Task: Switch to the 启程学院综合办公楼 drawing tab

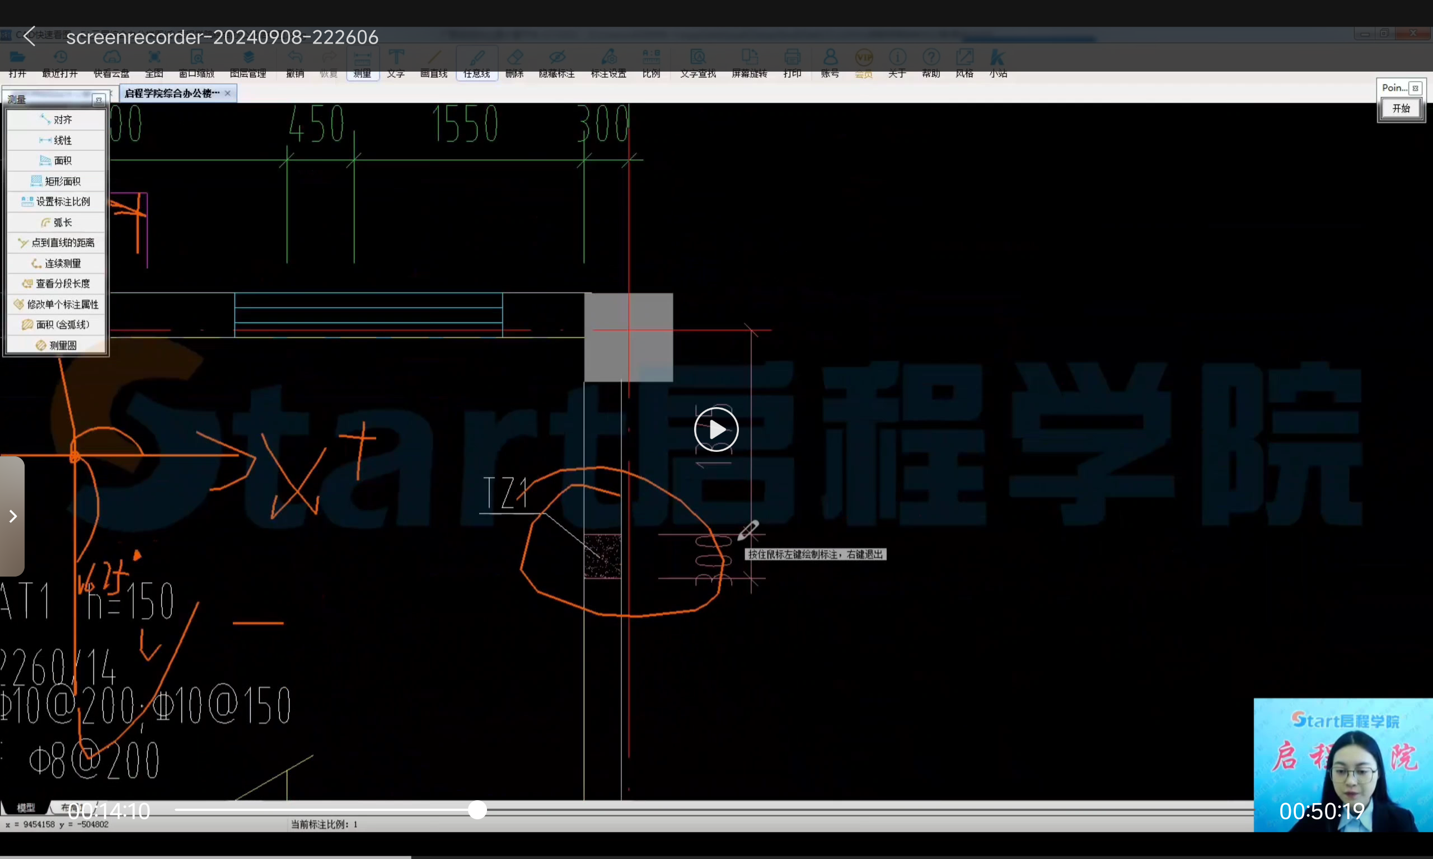Action: pyautogui.click(x=172, y=93)
